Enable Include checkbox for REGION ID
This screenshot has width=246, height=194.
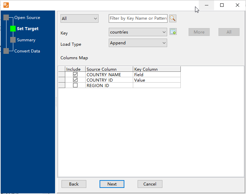tap(75, 85)
